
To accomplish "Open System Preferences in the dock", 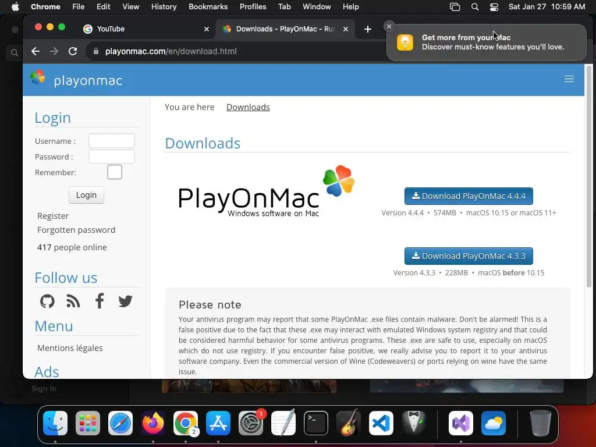I will coord(251,423).
